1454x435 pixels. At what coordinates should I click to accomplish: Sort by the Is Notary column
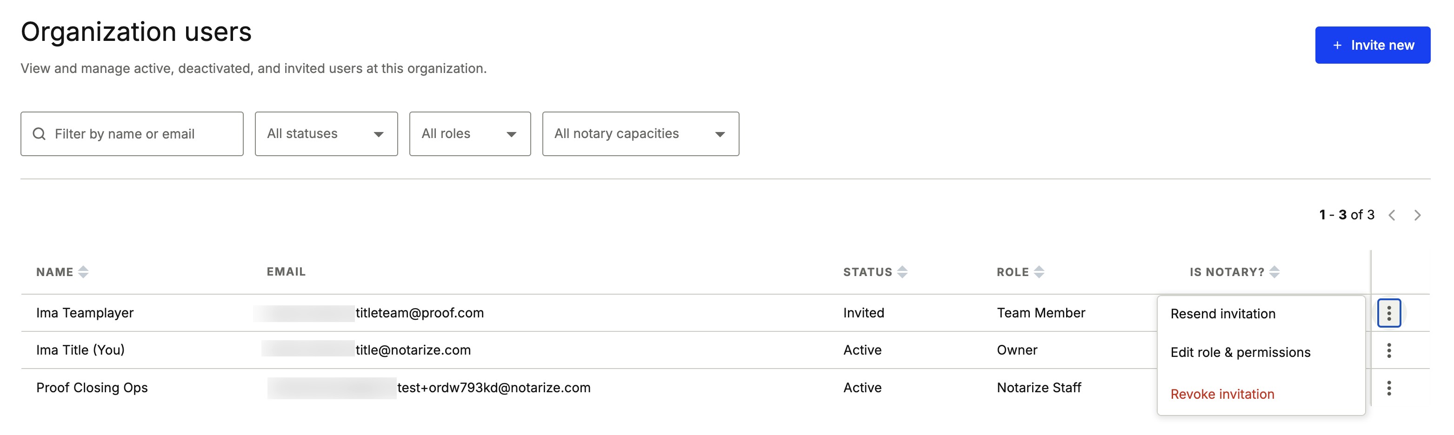pos(1274,272)
